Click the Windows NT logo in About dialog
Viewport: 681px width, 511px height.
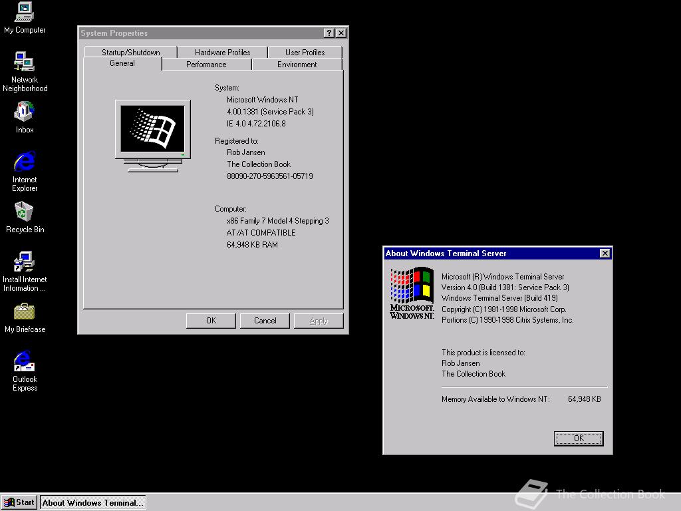[412, 293]
